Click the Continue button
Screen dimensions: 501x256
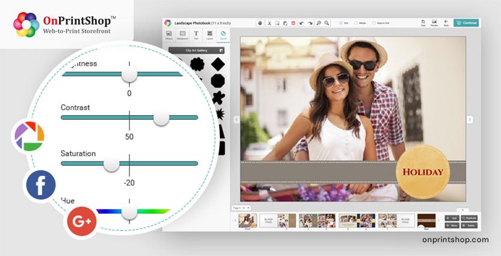466,23
